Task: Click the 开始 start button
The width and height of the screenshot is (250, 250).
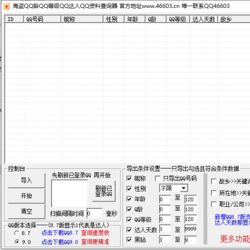Action: [26, 196]
